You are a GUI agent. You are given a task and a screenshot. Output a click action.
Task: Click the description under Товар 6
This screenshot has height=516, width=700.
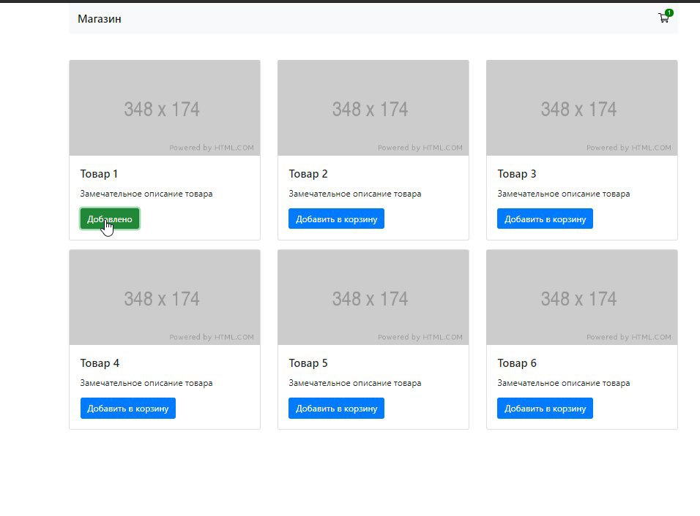(x=564, y=383)
